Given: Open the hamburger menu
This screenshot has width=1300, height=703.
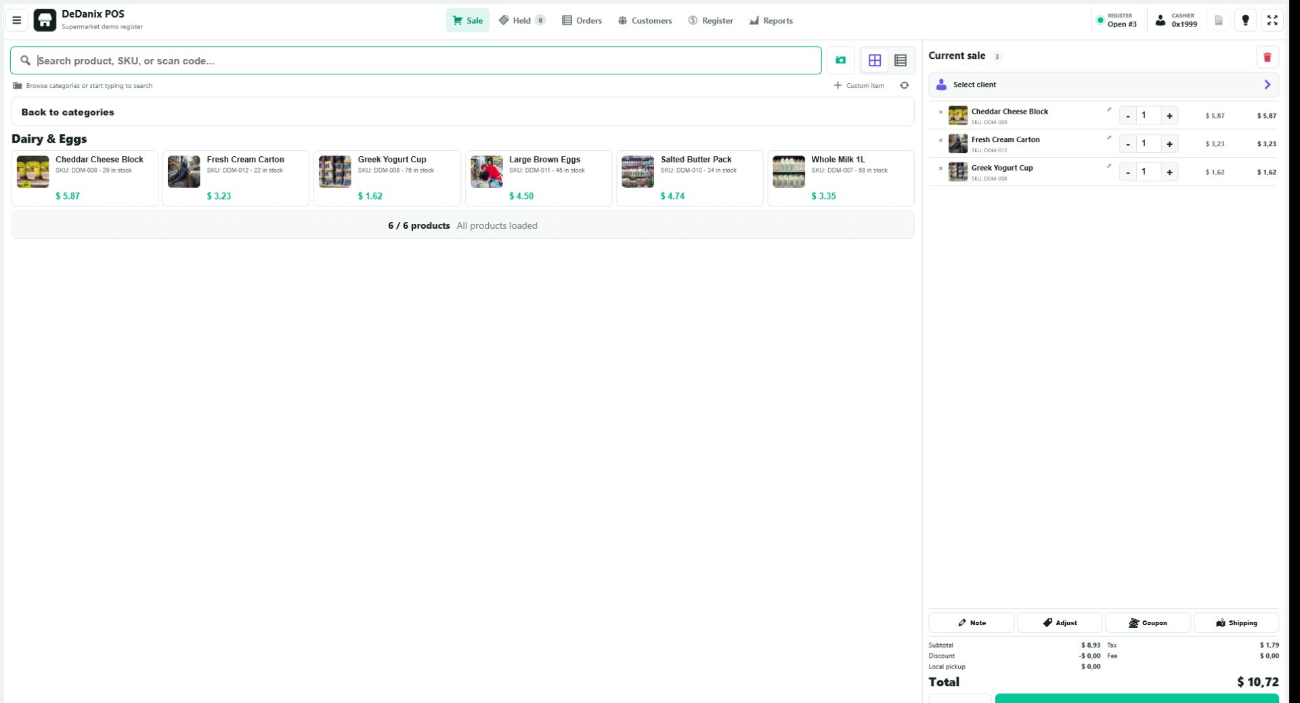Looking at the screenshot, I should (17, 20).
